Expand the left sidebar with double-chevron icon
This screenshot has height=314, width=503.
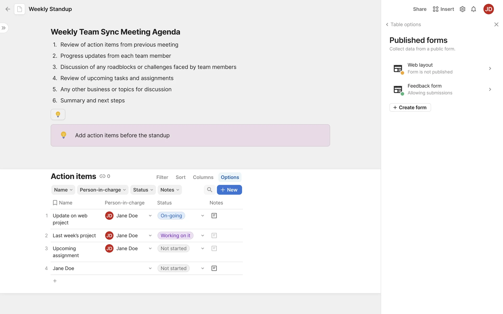click(4, 28)
